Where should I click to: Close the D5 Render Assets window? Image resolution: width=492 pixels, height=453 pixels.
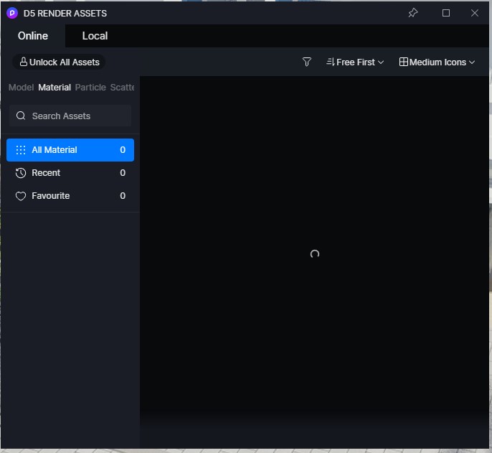475,13
